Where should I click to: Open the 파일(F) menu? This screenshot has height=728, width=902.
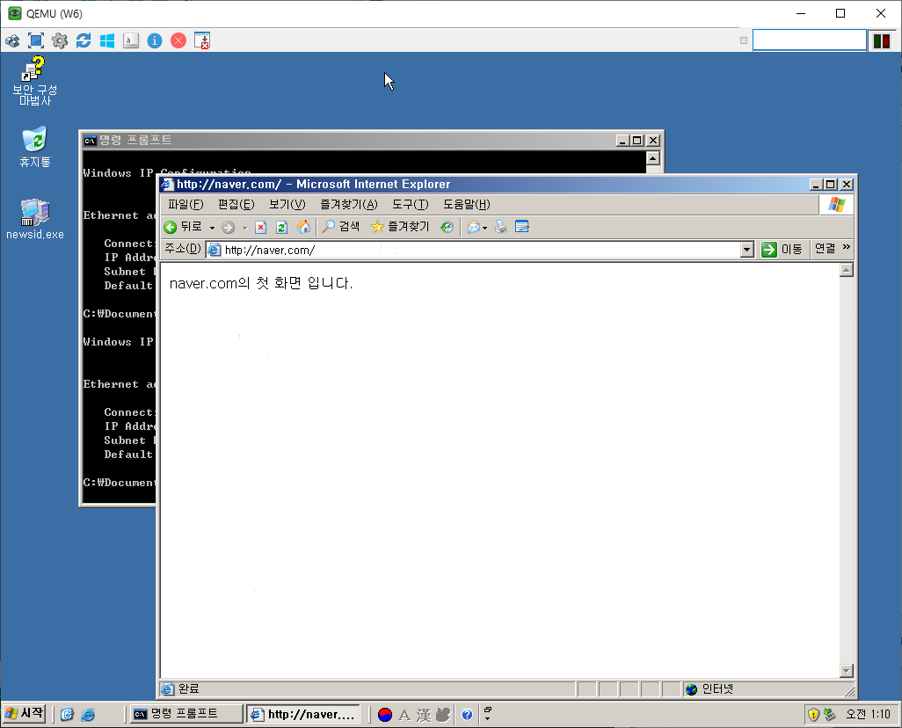pos(185,205)
